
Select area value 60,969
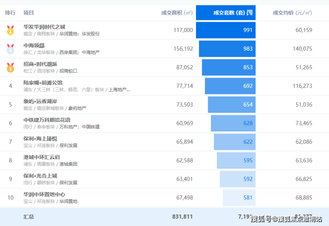tap(185, 123)
